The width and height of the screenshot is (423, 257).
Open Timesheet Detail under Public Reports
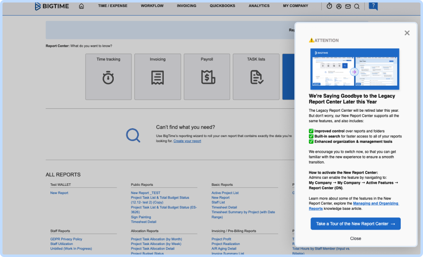pyautogui.click(x=143, y=222)
